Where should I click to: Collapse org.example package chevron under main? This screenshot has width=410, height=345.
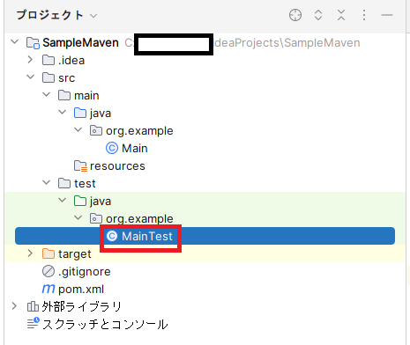[78, 129]
